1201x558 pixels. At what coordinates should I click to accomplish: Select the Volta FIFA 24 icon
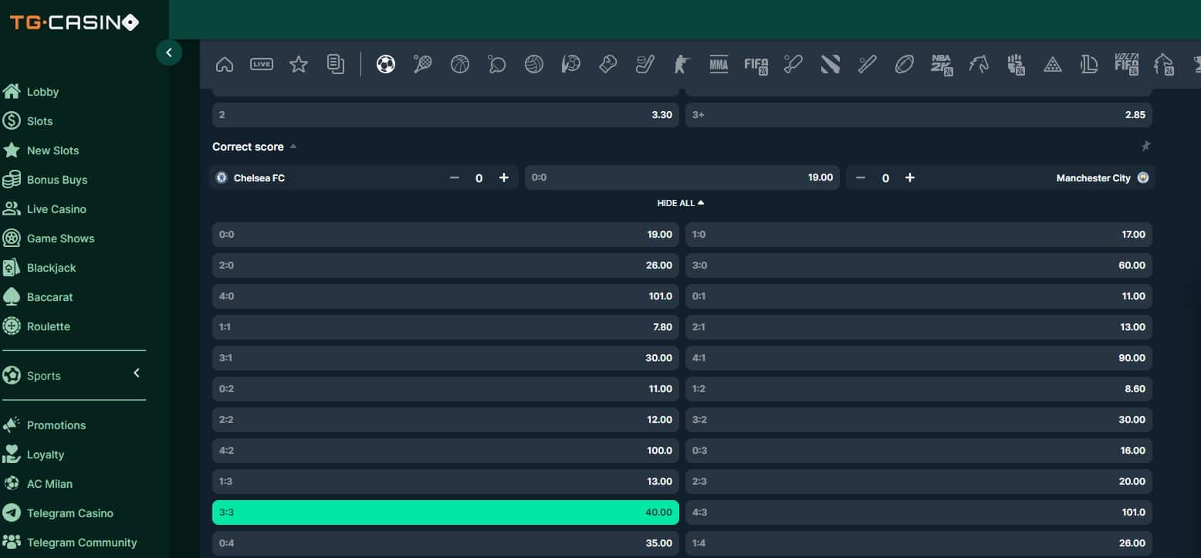(1127, 64)
